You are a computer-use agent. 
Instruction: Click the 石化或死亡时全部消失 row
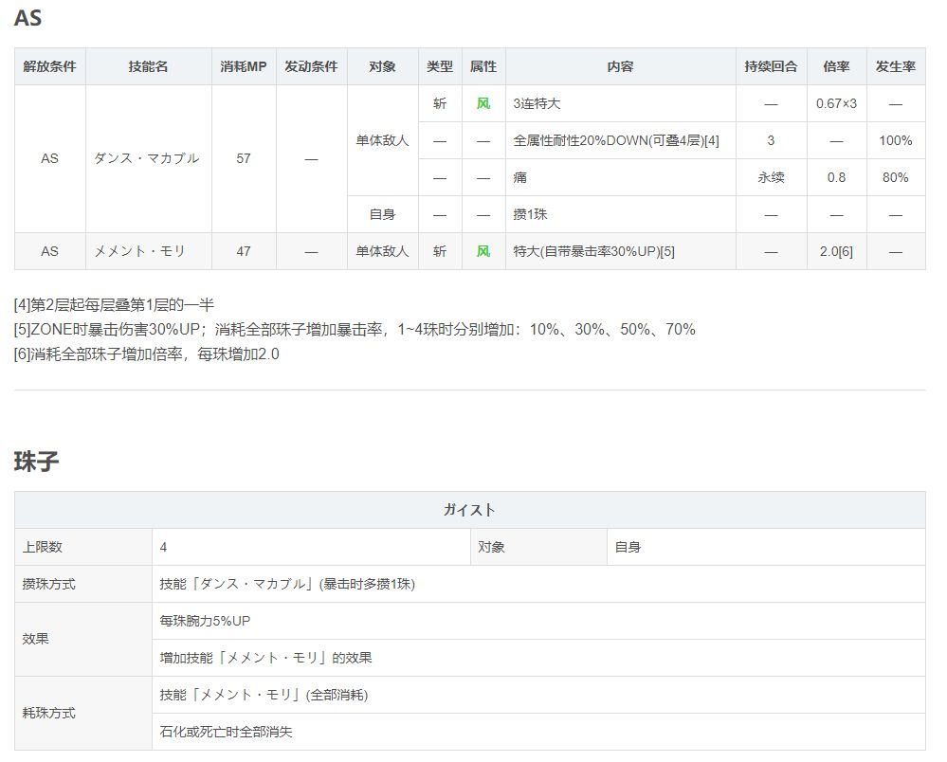233,732
